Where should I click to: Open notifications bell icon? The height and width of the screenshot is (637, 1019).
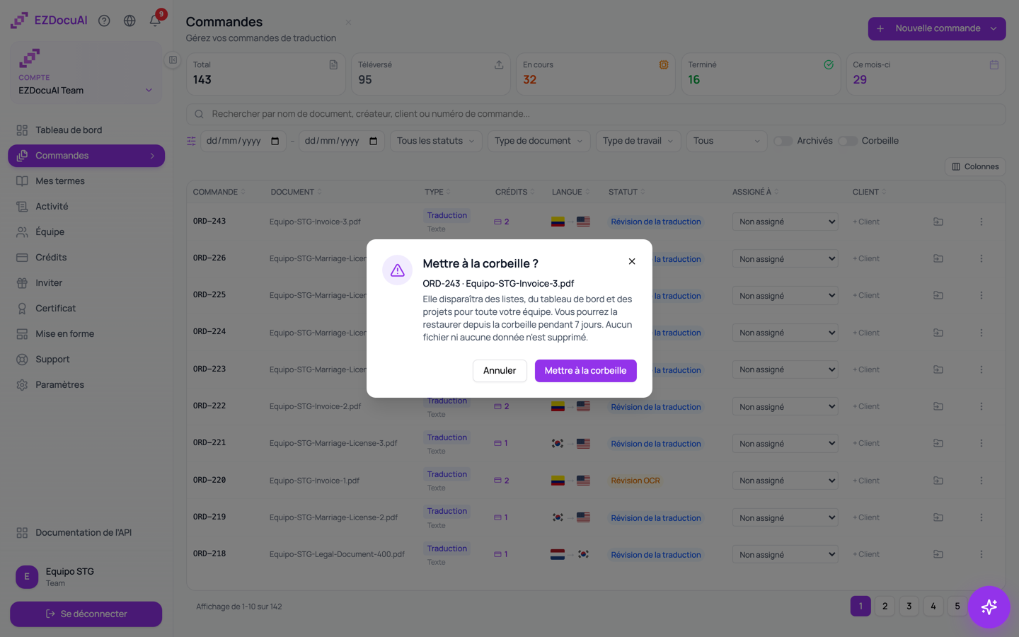(155, 21)
